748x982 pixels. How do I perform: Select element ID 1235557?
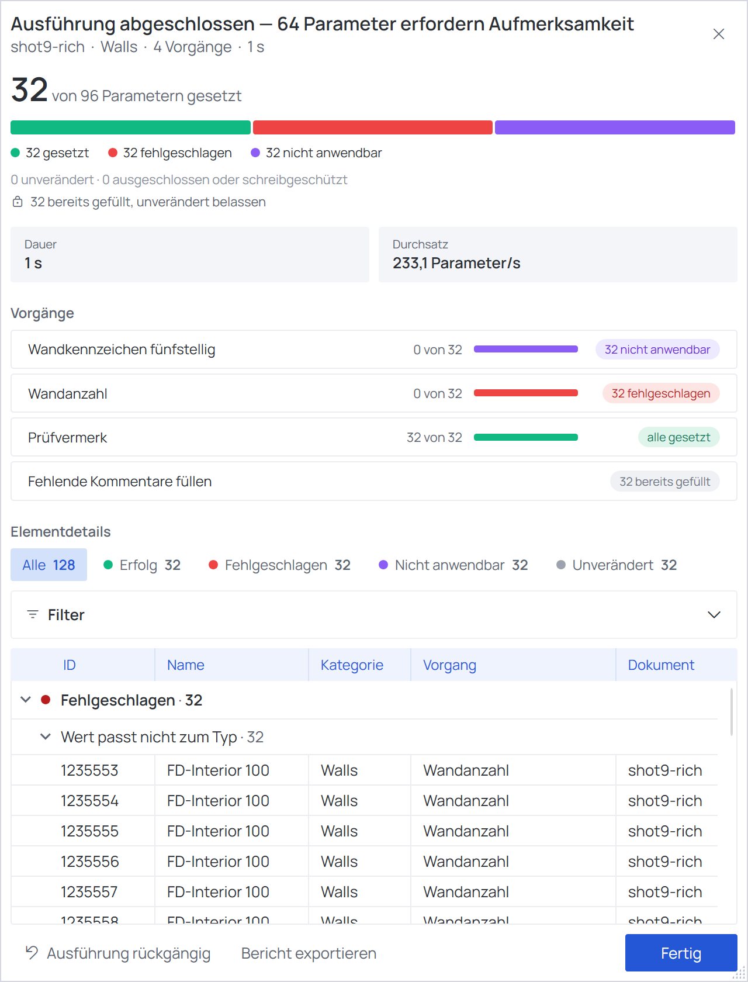[89, 892]
